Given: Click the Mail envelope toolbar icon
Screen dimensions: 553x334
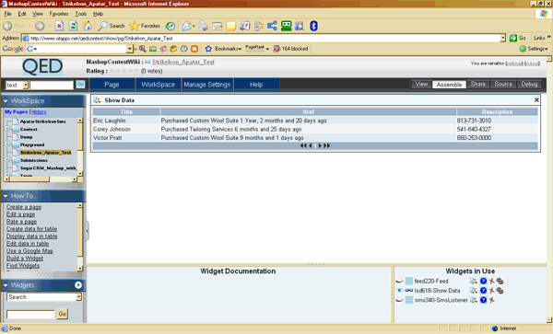Looking at the screenshot, I should [x=186, y=26].
